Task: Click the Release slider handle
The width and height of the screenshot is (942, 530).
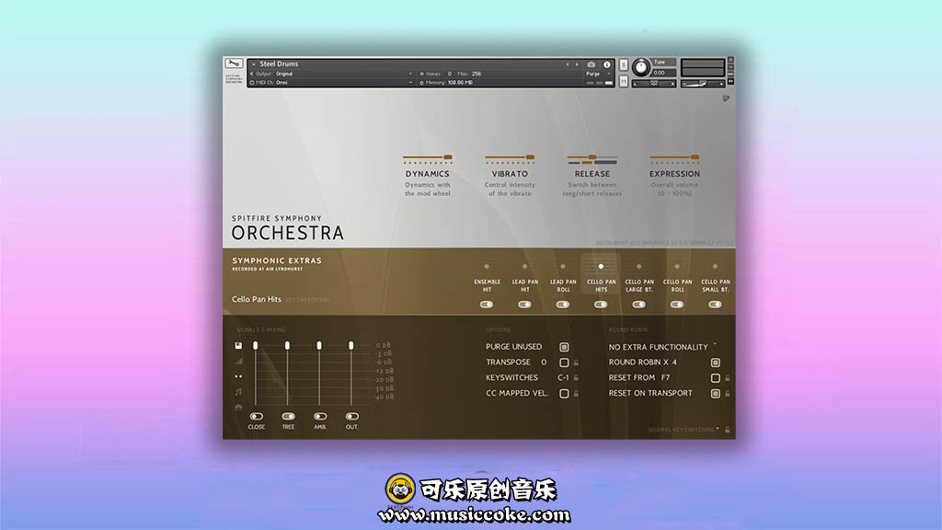Action: point(592,157)
